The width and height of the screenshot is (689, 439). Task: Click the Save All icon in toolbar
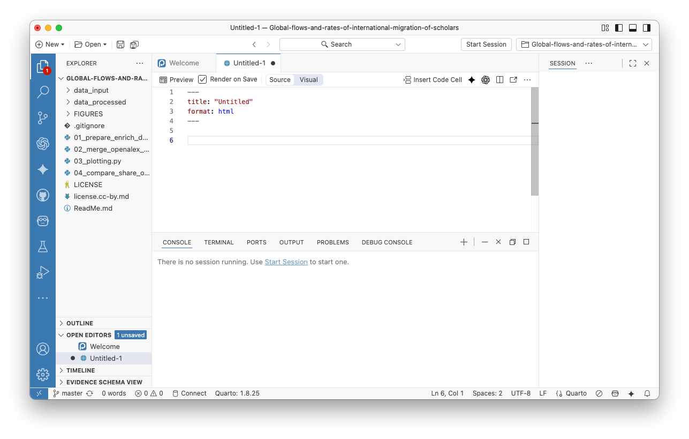pos(134,44)
